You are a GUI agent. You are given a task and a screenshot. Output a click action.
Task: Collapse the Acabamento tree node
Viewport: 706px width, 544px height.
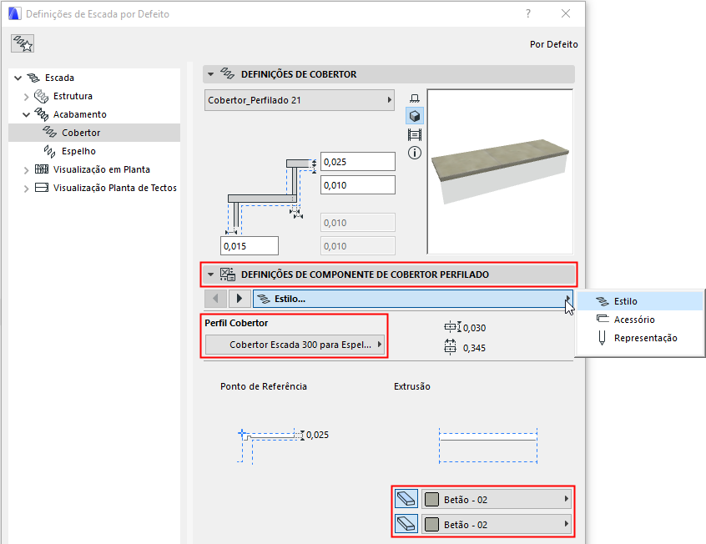click(x=27, y=115)
